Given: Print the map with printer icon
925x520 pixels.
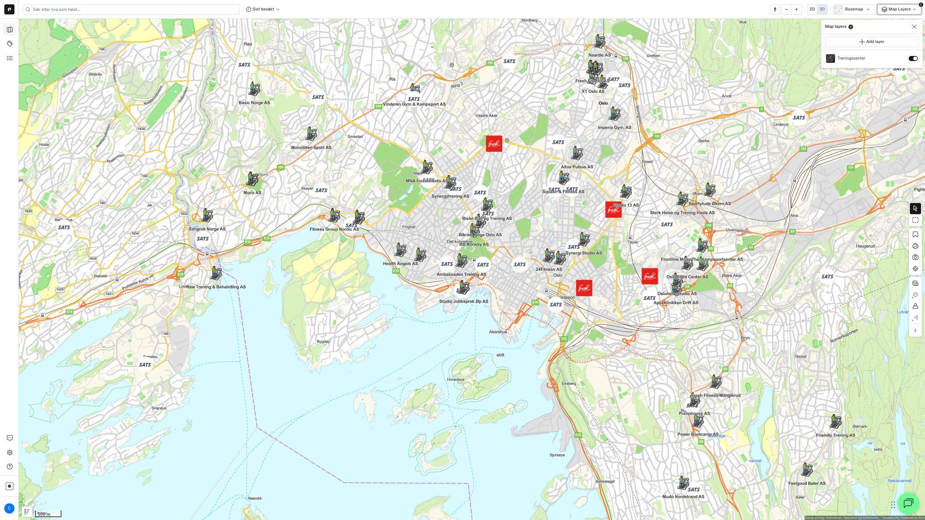Looking at the screenshot, I should point(915,246).
